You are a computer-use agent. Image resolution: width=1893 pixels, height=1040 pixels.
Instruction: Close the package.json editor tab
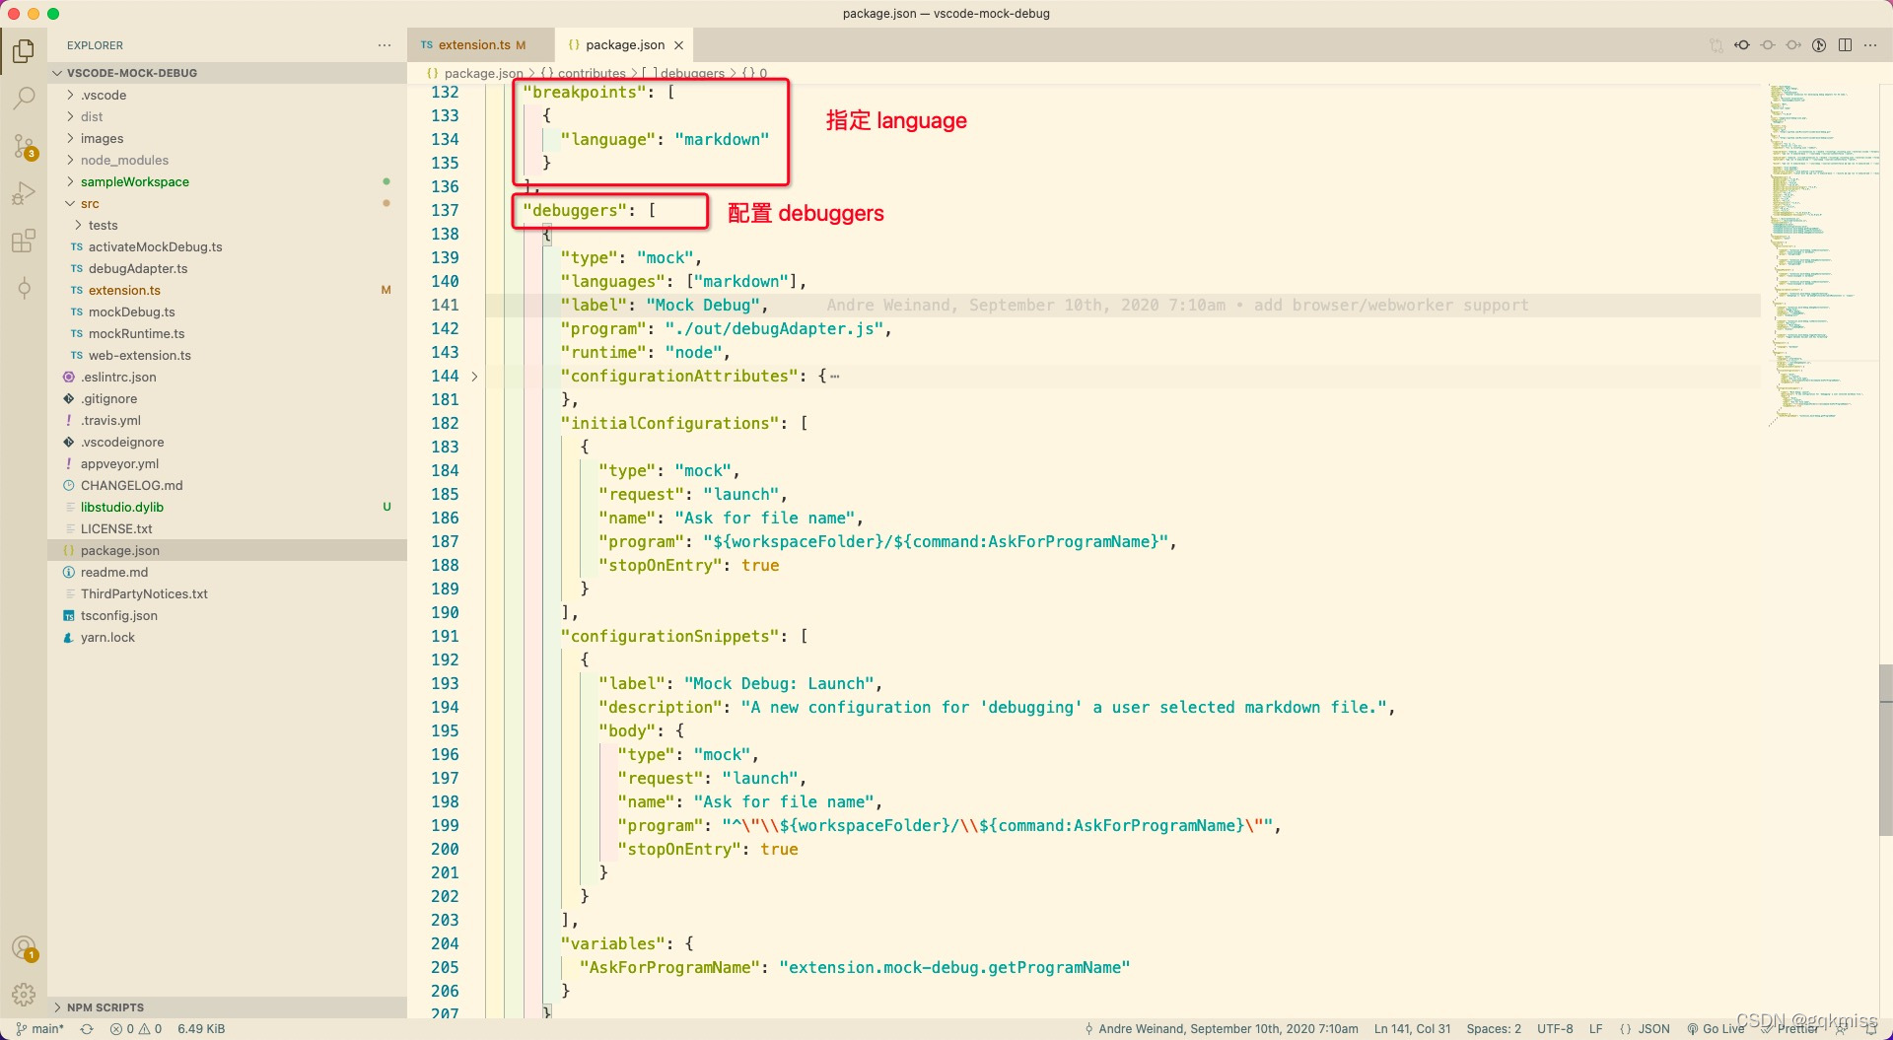678,45
